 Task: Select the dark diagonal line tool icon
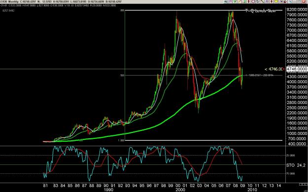263,1
